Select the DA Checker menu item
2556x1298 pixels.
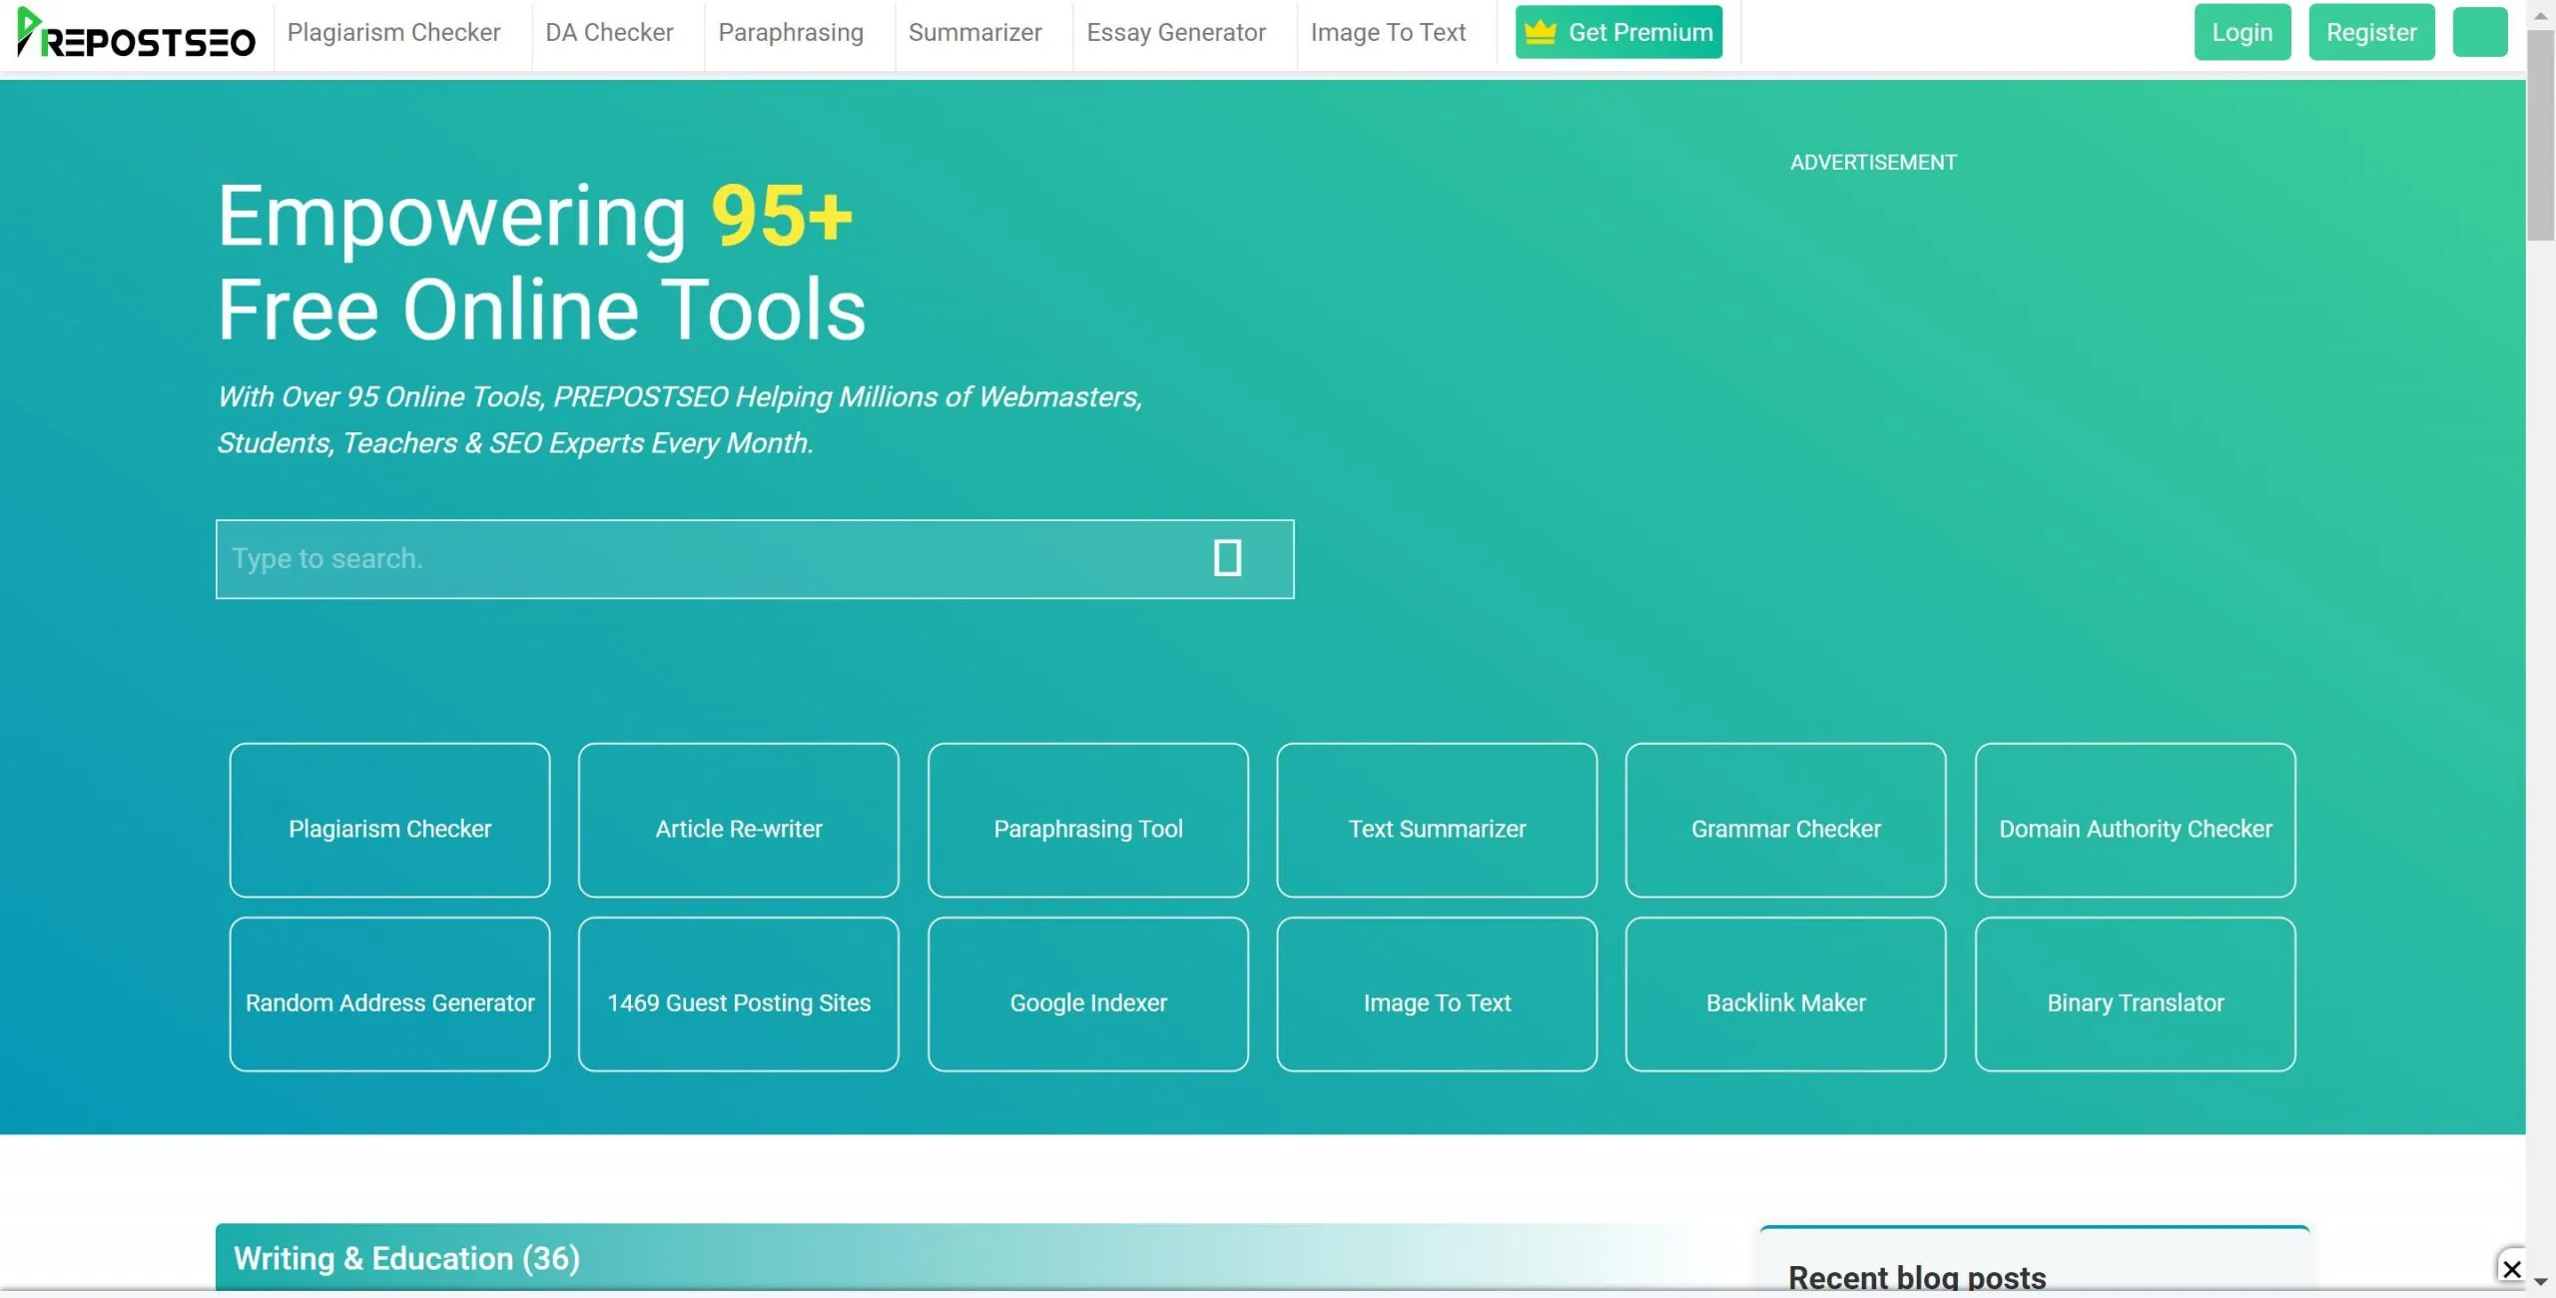click(x=609, y=32)
